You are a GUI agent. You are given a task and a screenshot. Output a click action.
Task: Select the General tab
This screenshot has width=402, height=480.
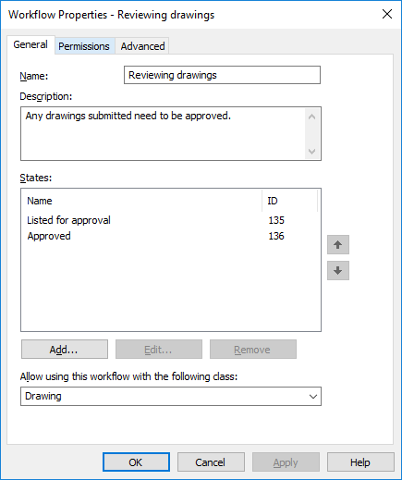[x=30, y=44]
